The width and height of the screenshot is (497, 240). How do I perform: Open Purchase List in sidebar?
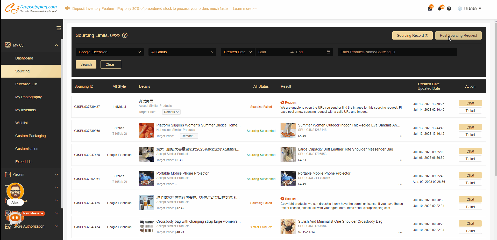coord(26,84)
